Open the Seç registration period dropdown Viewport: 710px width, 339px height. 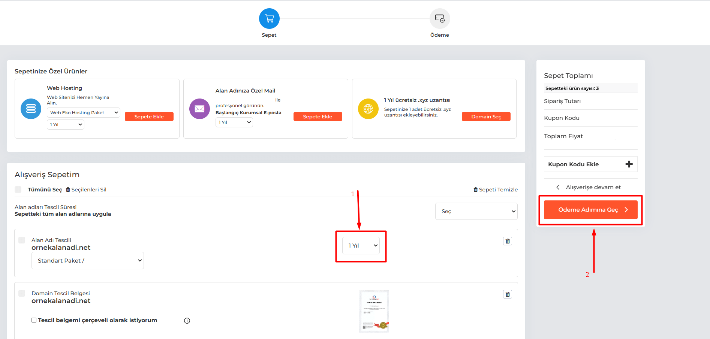coord(476,211)
